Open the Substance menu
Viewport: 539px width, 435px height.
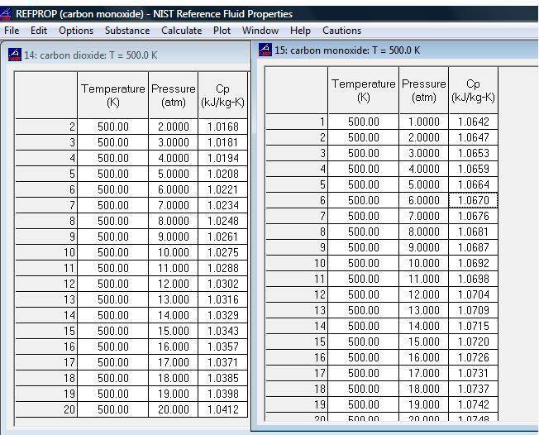pyautogui.click(x=127, y=31)
